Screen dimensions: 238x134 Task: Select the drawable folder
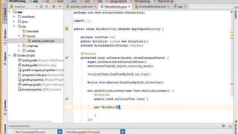33,31
